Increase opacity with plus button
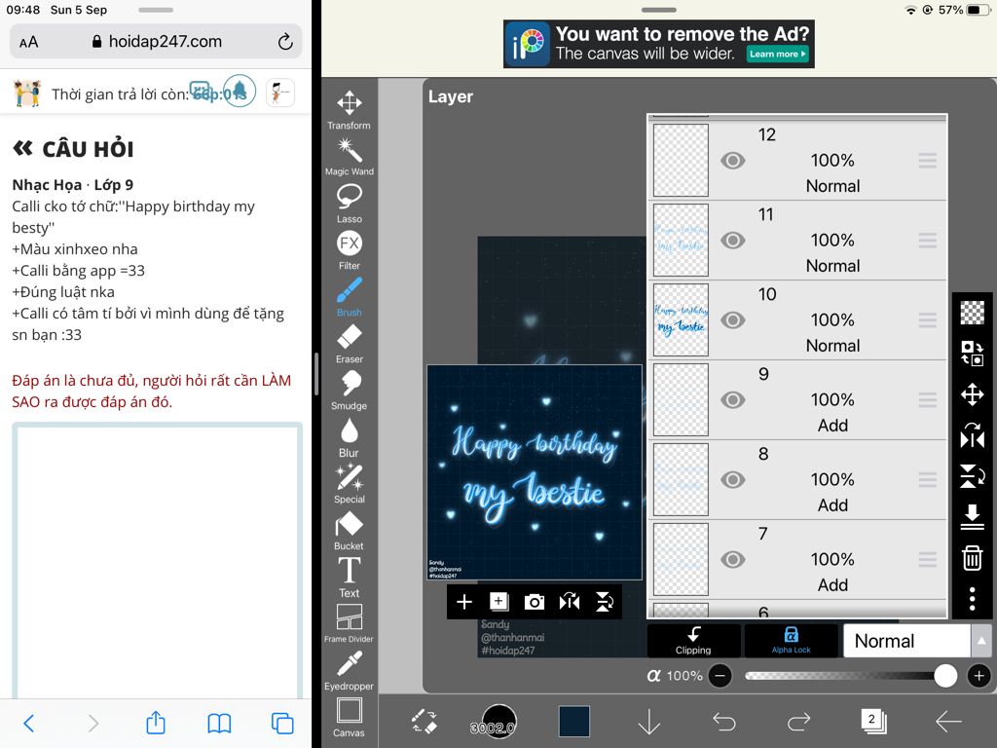 [x=979, y=676]
